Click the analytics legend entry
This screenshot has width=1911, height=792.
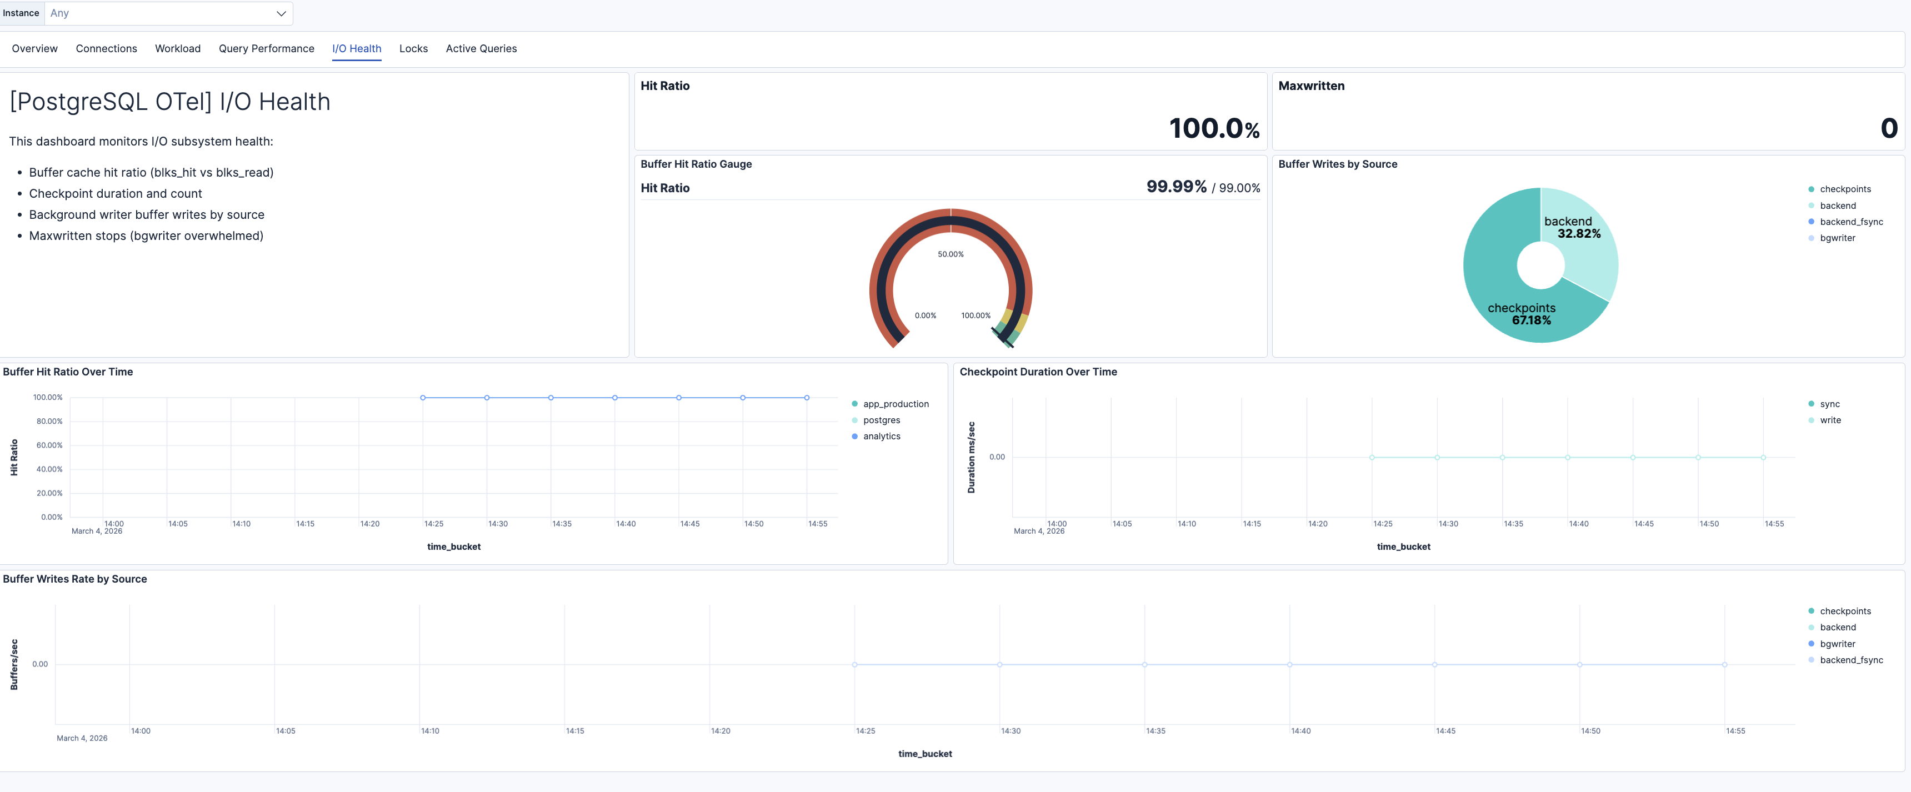point(882,436)
